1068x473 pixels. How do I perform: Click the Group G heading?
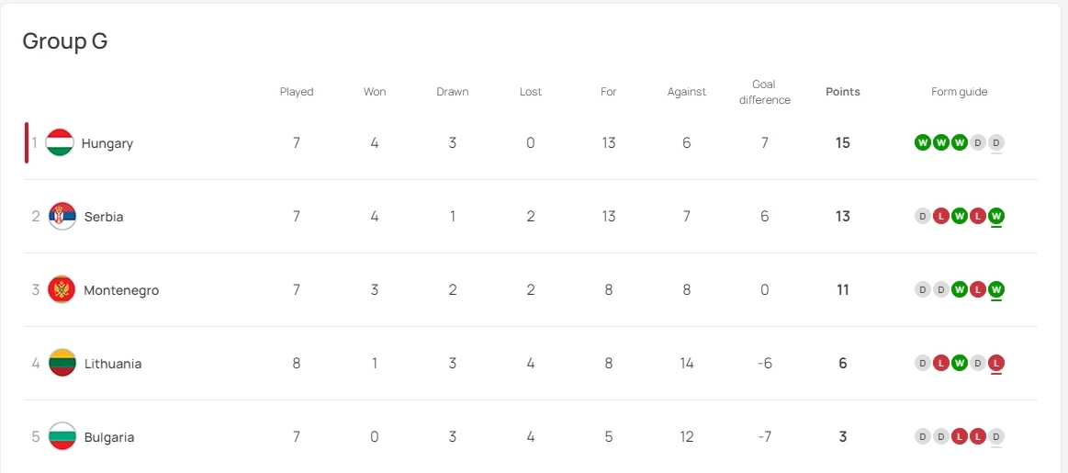65,41
